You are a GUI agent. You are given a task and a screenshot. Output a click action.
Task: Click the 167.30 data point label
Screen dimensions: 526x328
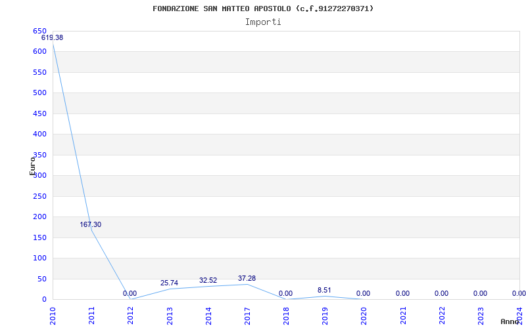point(91,225)
